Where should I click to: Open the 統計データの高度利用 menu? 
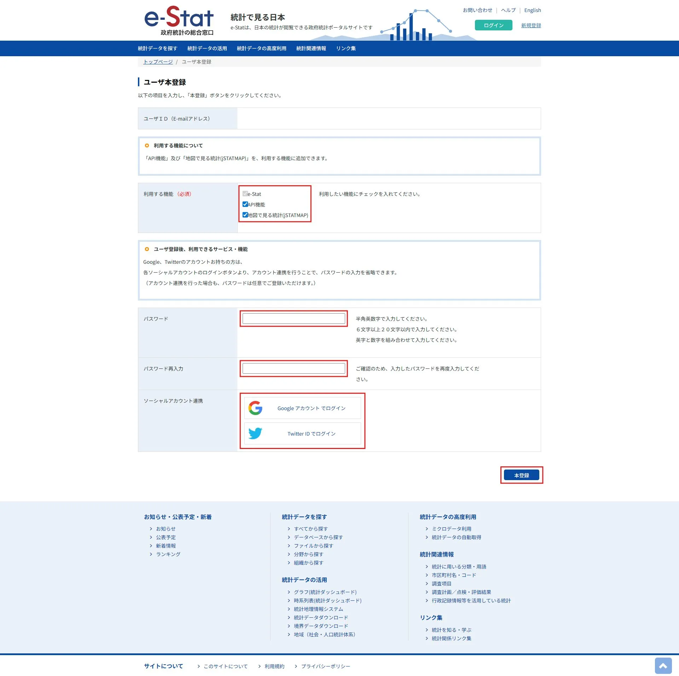click(x=261, y=48)
